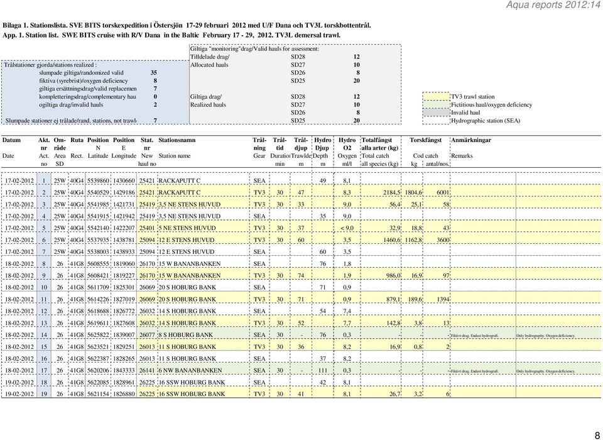The height and width of the screenshot is (440, 603).
Task: Select the green Fictitious haul legend swatch
Action: 436,105
